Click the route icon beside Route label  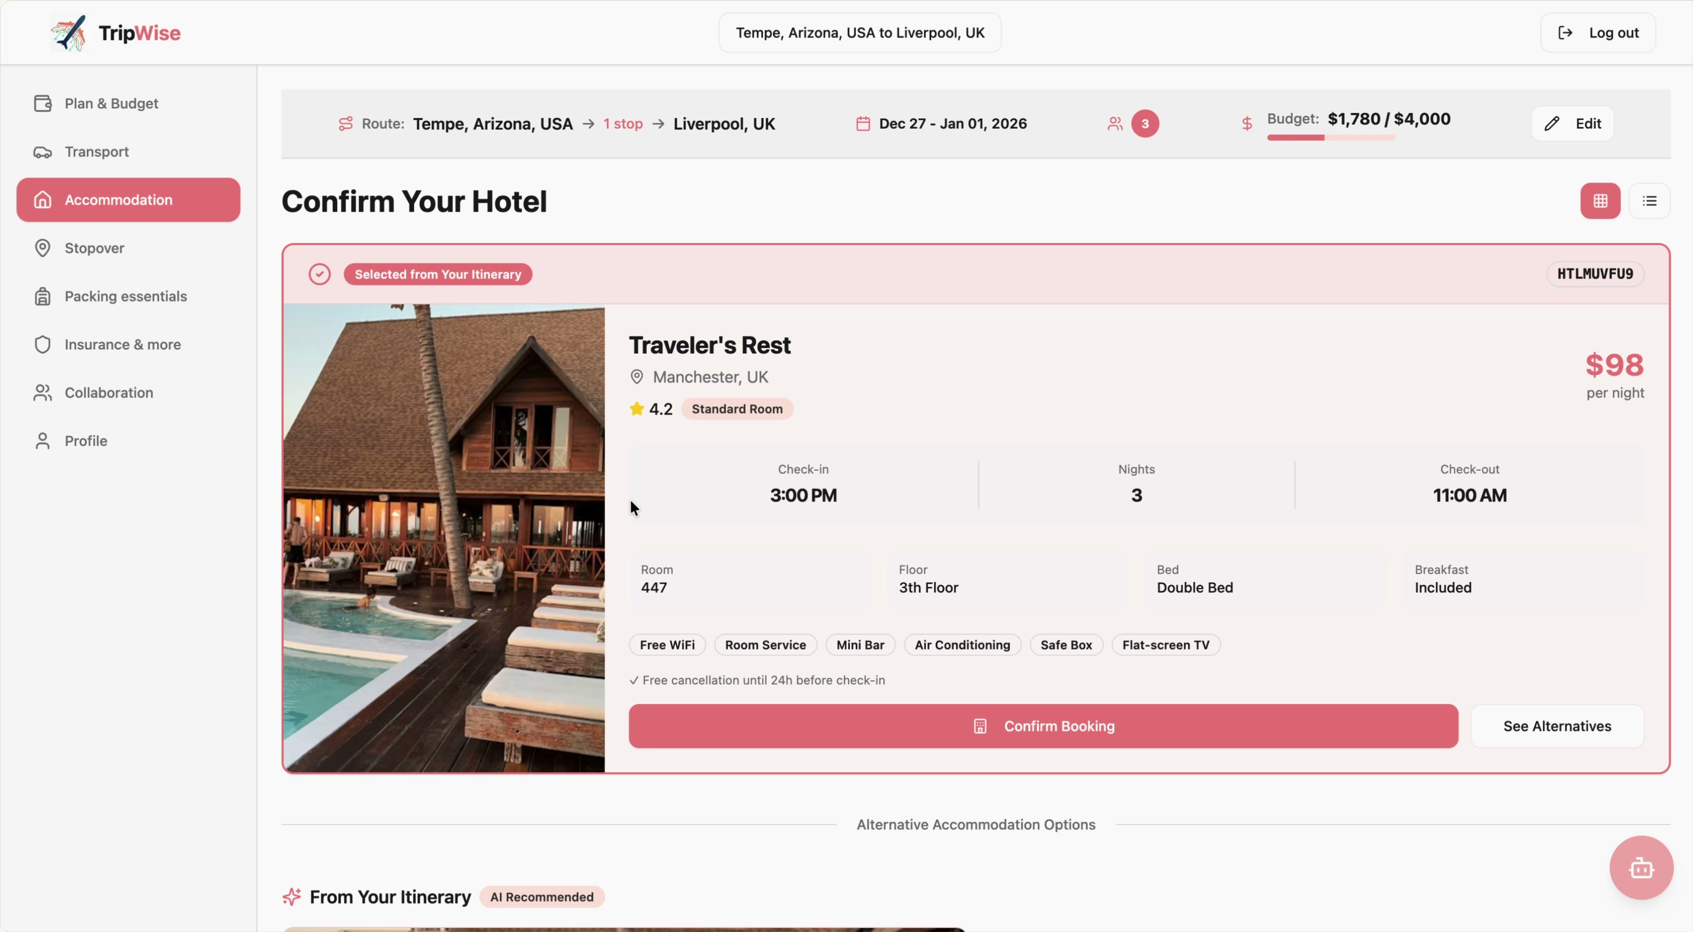(x=346, y=124)
